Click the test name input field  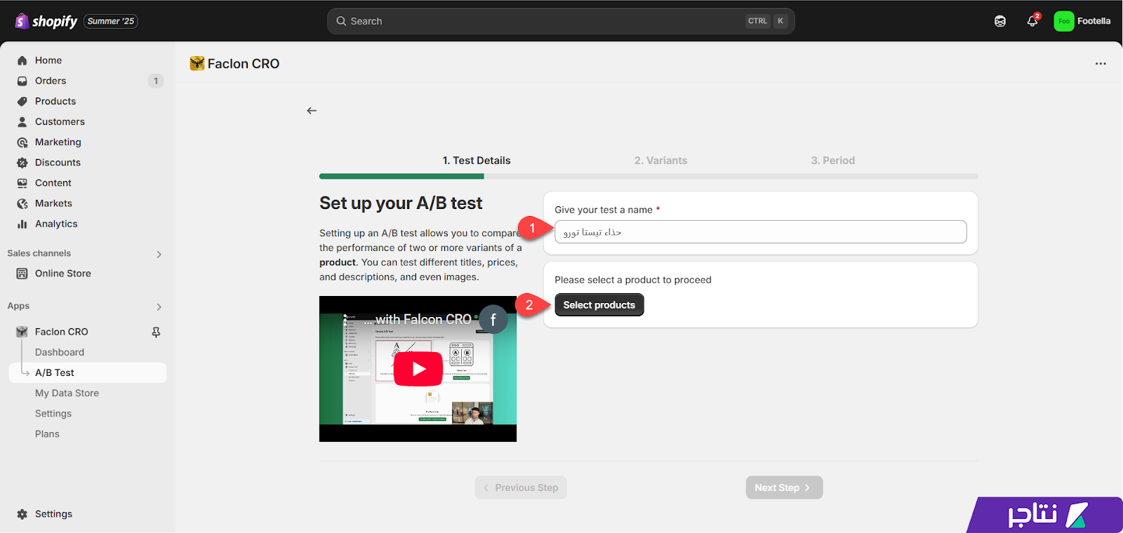click(x=760, y=232)
